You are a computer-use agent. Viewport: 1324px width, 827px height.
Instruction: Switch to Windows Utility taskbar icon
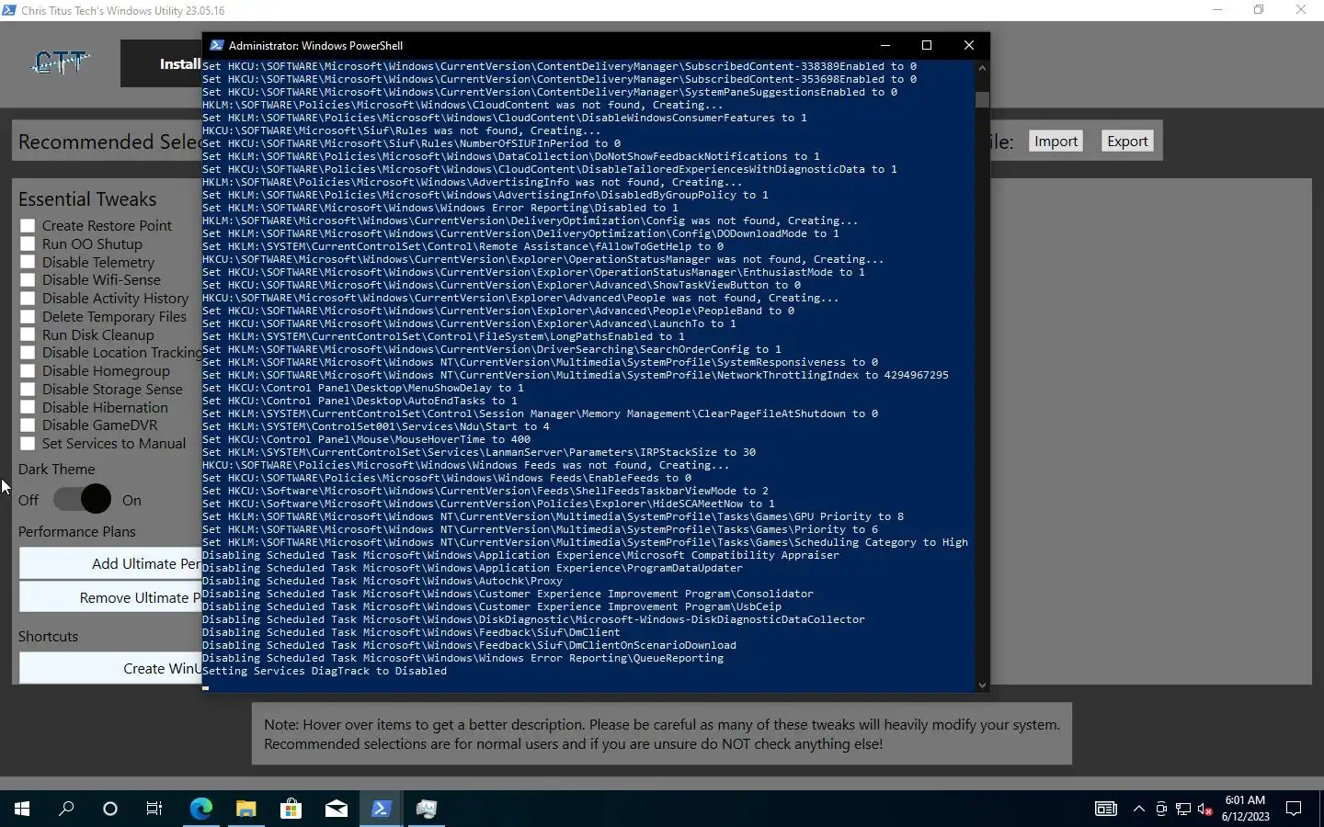(426, 809)
